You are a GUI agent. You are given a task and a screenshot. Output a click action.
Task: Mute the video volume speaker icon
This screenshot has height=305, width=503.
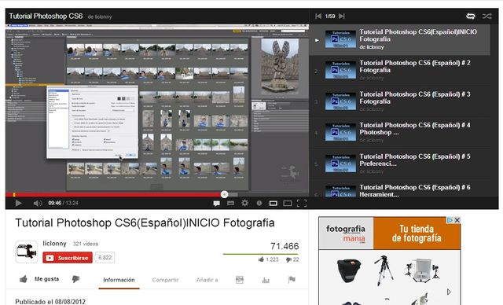[38, 203]
